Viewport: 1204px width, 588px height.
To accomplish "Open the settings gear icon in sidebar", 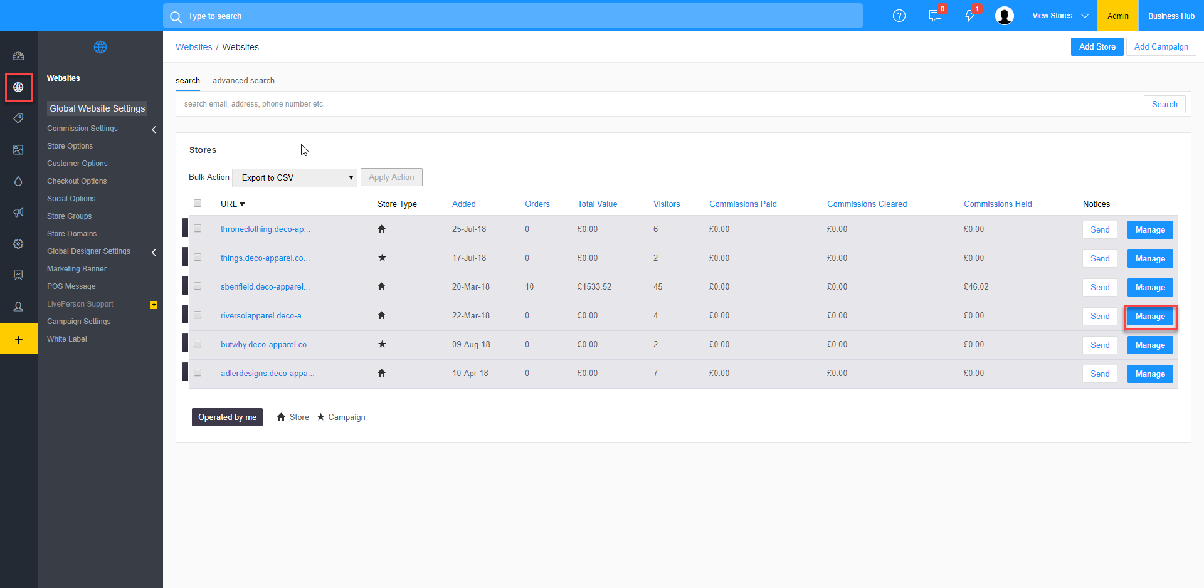I will pos(18,244).
